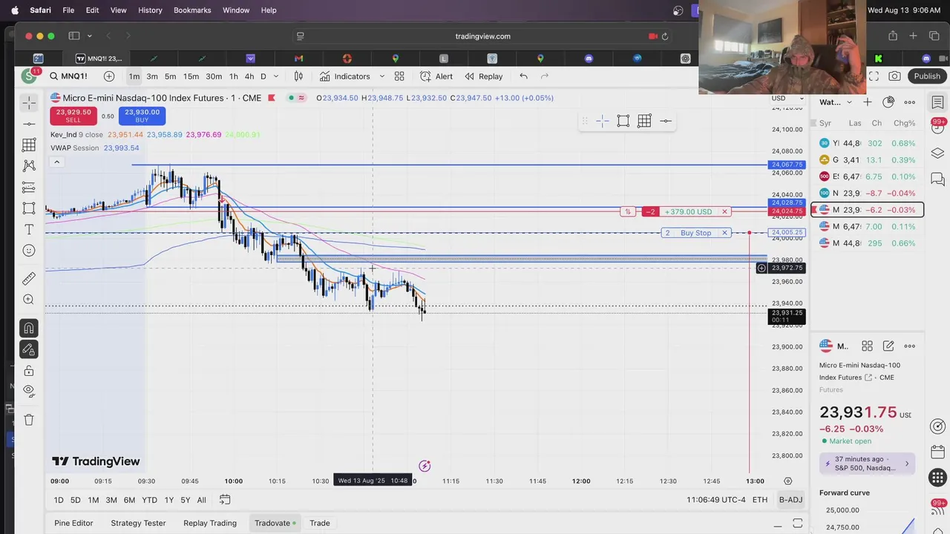The height and width of the screenshot is (534, 950).
Task: Expand the timeframe list dropdown
Action: pos(276,76)
